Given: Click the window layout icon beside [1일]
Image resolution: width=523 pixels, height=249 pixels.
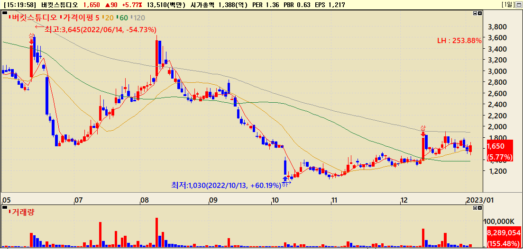Looking at the screenshot, I should 518,5.
